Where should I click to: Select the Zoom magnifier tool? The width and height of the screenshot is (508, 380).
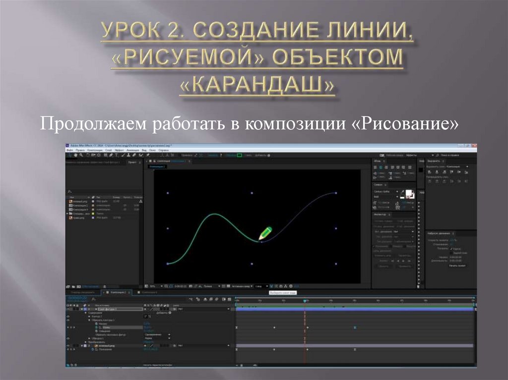81,156
